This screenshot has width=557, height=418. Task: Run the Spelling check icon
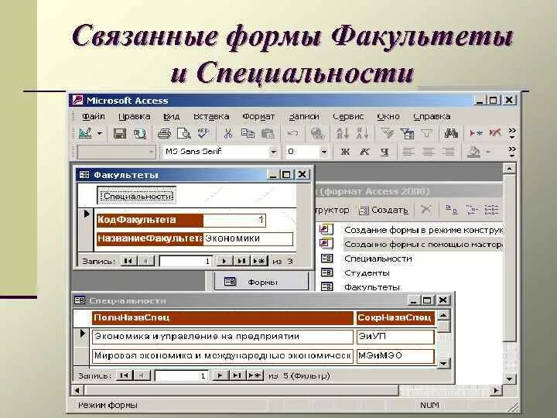[203, 134]
